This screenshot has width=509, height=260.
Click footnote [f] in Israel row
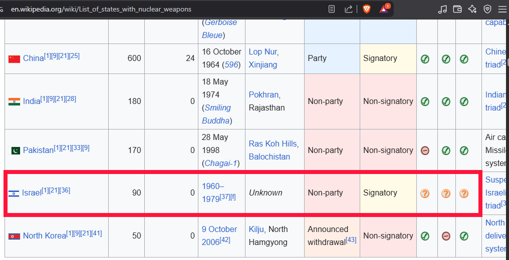(x=233, y=196)
